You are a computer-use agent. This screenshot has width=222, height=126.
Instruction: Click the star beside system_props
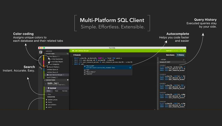click(46, 100)
